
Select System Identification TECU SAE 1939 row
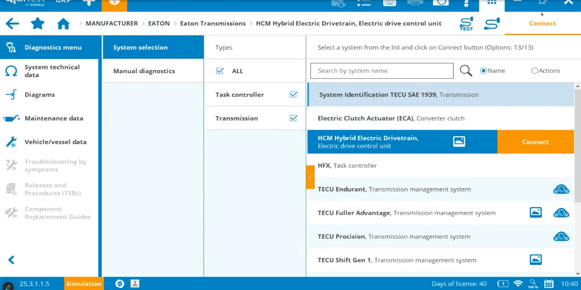tap(441, 94)
